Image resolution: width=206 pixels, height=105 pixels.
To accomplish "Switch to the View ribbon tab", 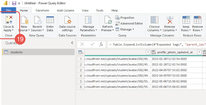I will click(85, 10).
